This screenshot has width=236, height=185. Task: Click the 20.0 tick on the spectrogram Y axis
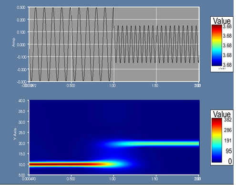point(22,143)
